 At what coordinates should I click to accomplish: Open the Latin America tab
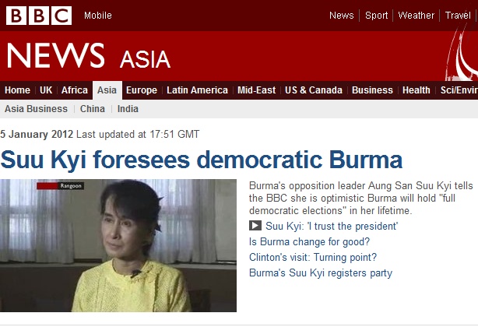pyautogui.click(x=197, y=90)
